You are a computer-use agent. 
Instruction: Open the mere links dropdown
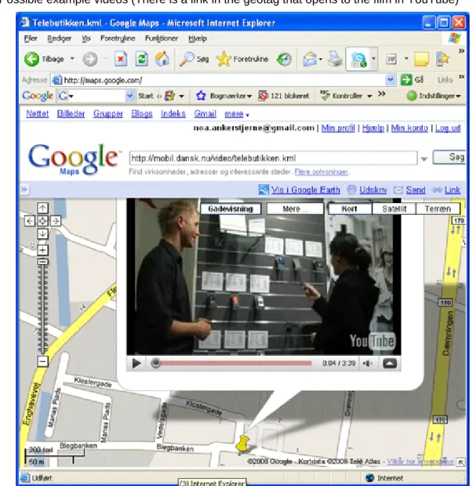click(237, 114)
